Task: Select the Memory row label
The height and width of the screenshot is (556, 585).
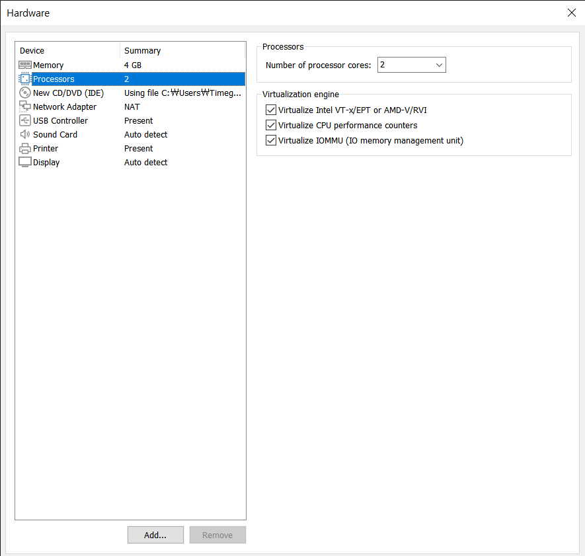Action: (48, 65)
